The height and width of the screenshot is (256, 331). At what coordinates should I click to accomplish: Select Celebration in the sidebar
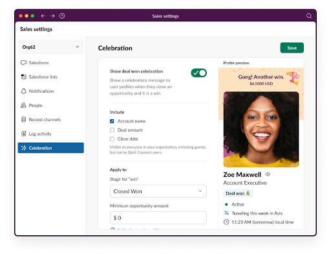pos(51,148)
